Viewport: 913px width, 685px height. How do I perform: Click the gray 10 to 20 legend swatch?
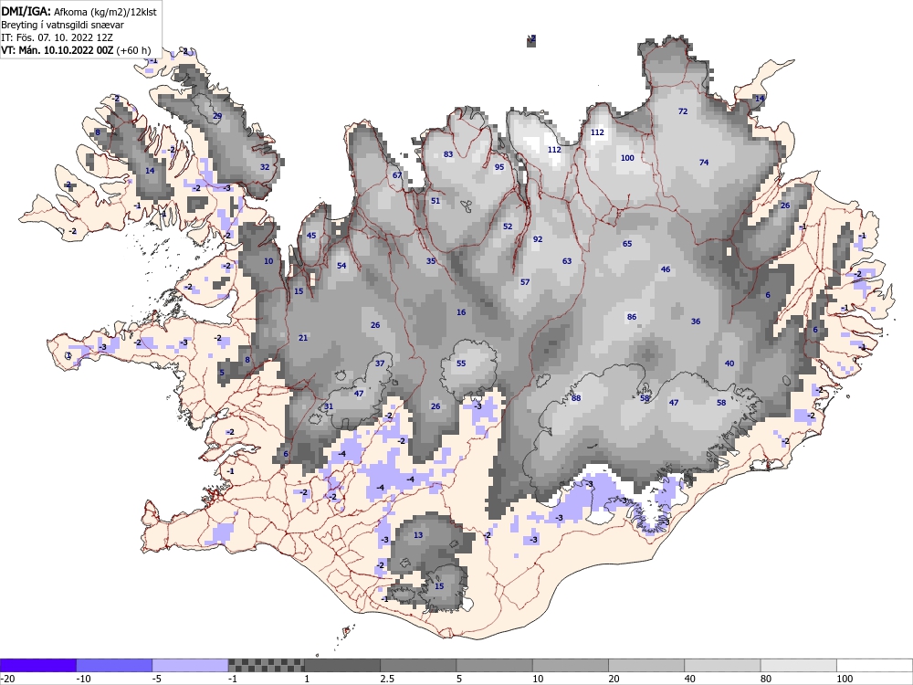coord(571,665)
